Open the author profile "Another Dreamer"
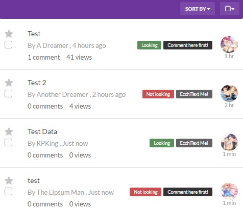The height and width of the screenshot is (209, 243). pyautogui.click(x=62, y=94)
